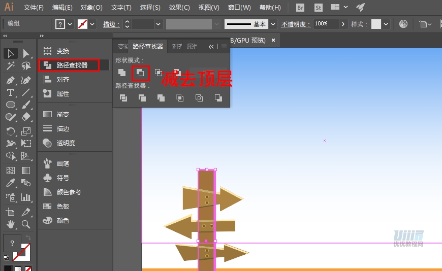This screenshot has width=442, height=271.
Task: Select the Symbol Sprayer tool
Action: pos(11,197)
